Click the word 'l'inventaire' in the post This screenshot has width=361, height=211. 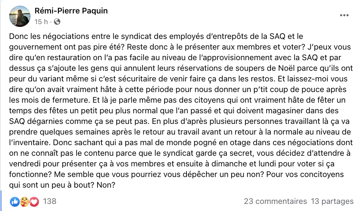click(x=29, y=143)
